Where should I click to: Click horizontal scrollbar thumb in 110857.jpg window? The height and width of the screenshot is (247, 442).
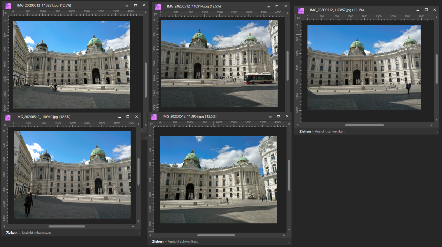click(364, 125)
